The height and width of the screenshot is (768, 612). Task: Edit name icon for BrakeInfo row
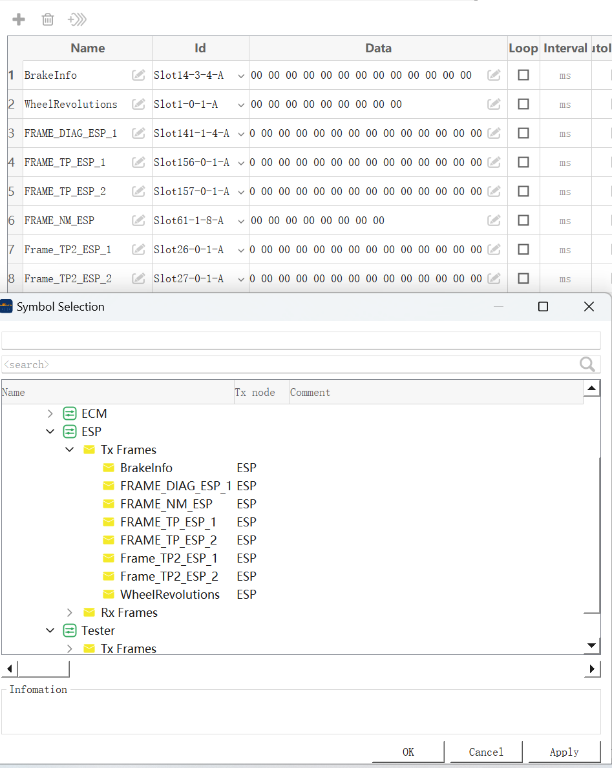point(139,75)
